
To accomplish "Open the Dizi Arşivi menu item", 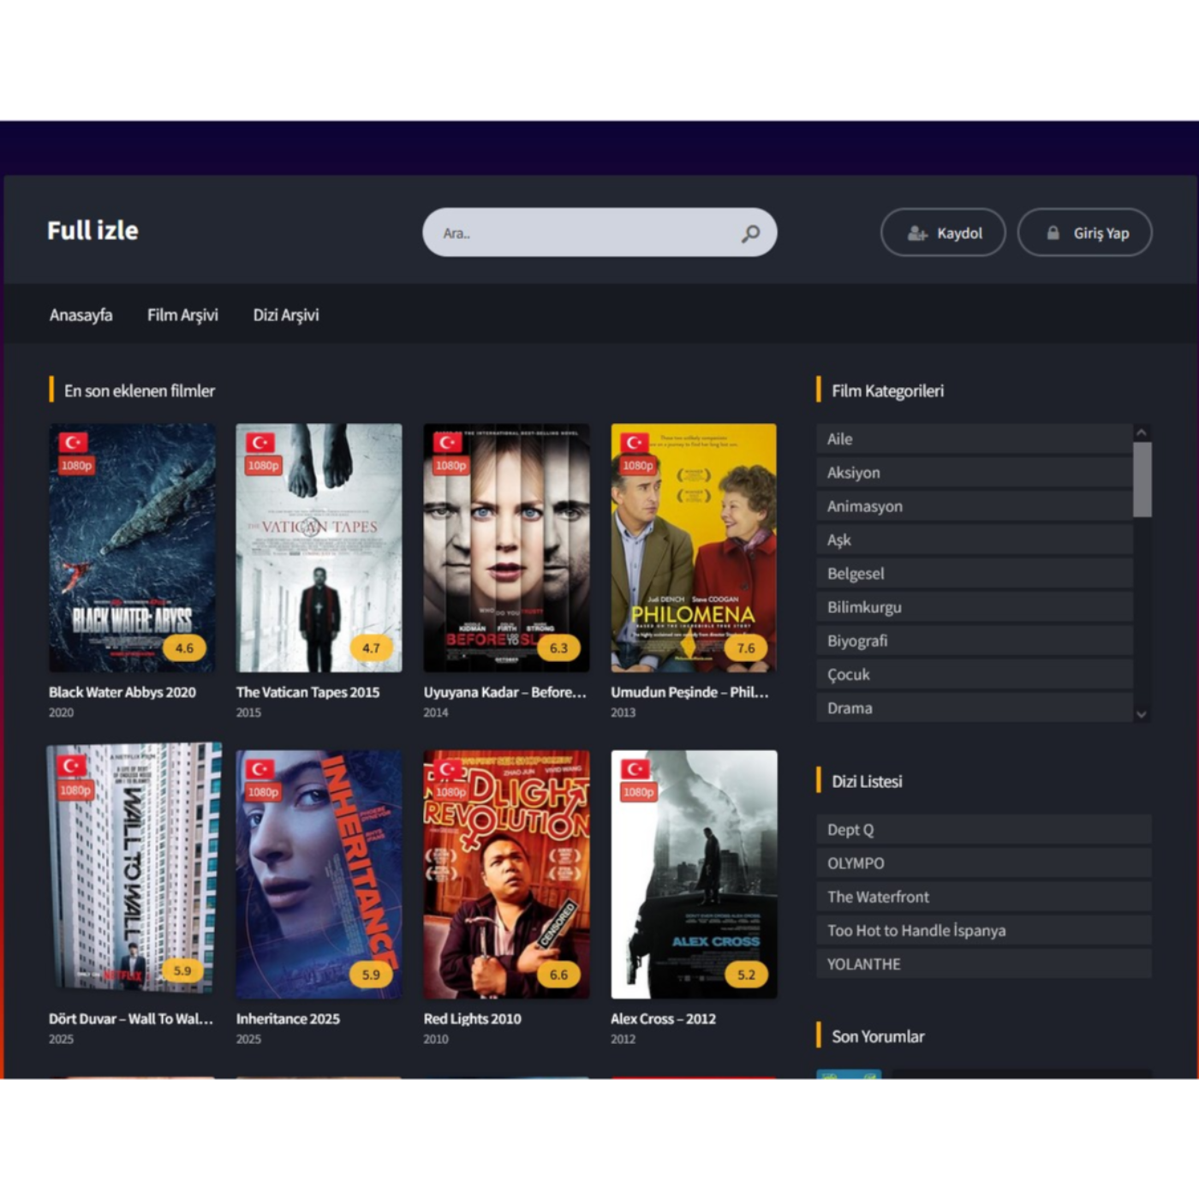I will tap(286, 314).
